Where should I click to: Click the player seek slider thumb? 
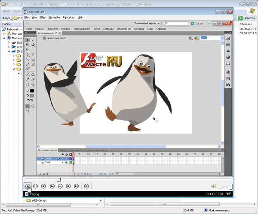click(59, 180)
